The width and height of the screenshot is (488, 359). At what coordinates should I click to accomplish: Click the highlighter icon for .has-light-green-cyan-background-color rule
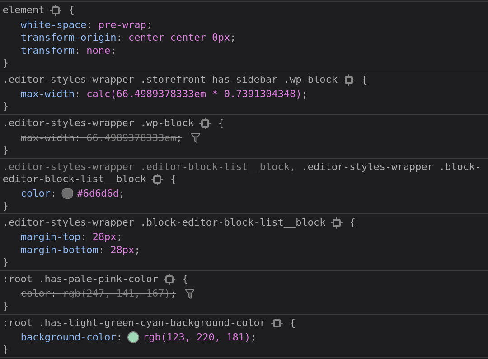[277, 323]
